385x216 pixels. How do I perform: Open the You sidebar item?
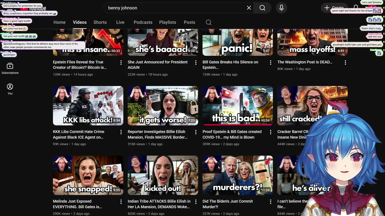(10, 89)
